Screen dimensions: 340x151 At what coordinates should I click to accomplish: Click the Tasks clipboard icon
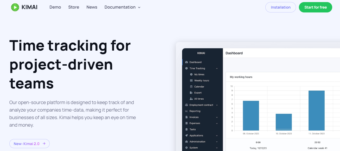187,129
